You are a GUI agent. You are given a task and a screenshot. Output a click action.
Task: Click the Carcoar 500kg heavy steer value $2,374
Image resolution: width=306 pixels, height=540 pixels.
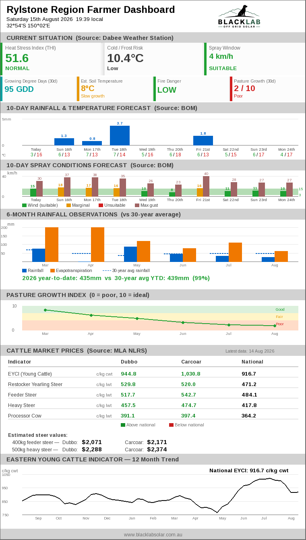click(157, 449)
